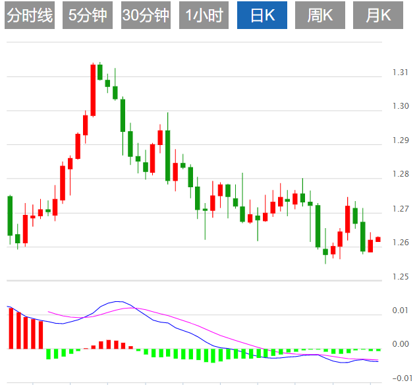Screen dimensions: 419x385
Task: Click the 1.27 price axis label
Action: 401,209
